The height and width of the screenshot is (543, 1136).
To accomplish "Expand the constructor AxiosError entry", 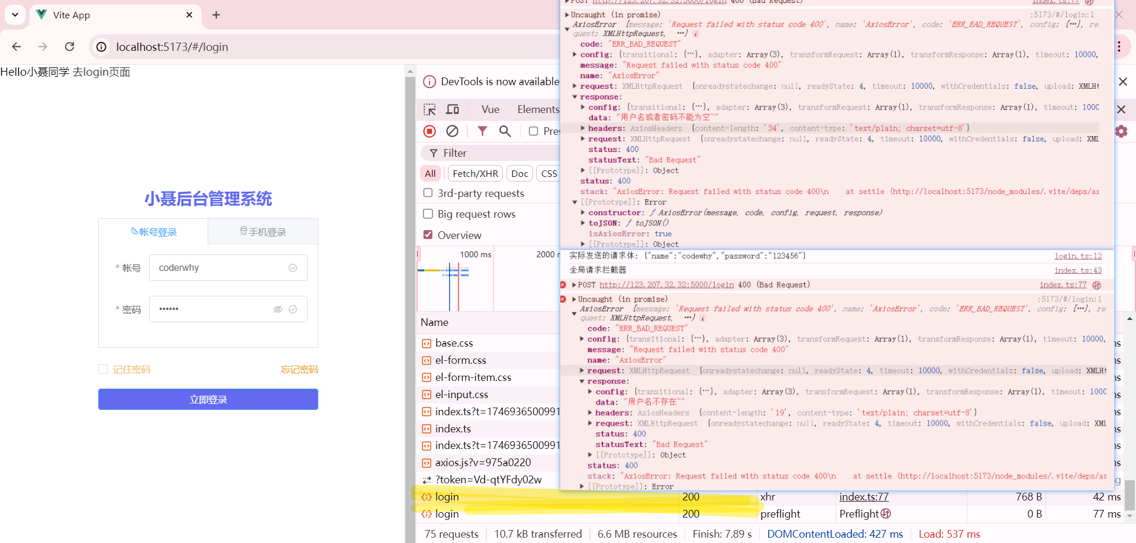I will click(583, 212).
